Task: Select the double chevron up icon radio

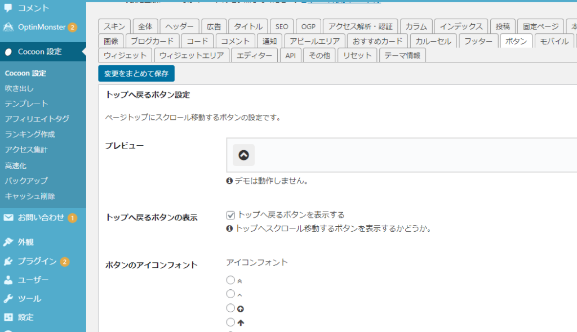Action: (x=230, y=280)
